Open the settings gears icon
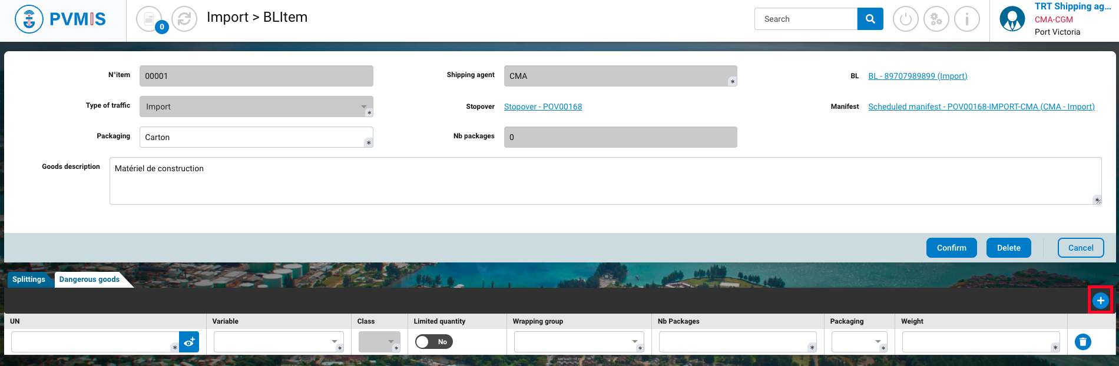 936,19
